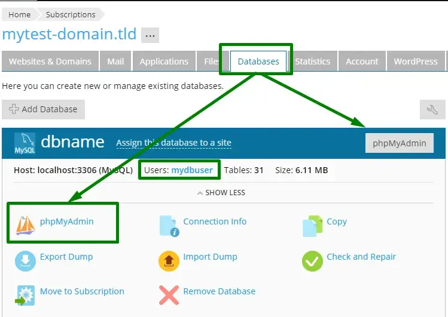
Task: Click the Size: 6.11 MB text
Action: pyautogui.click(x=301, y=170)
